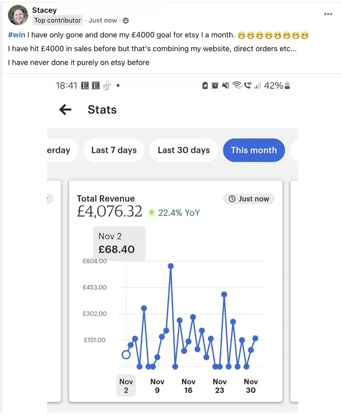Open the three-dot post options menu

tap(328, 14)
